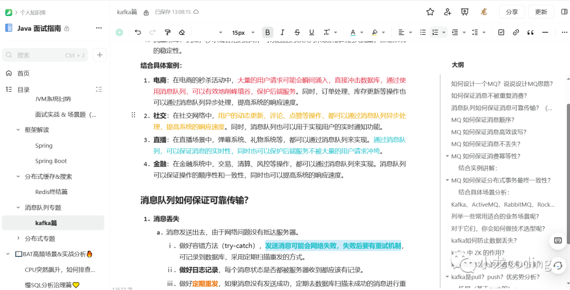
Task: Open the indent options arrow
Action: point(464,33)
